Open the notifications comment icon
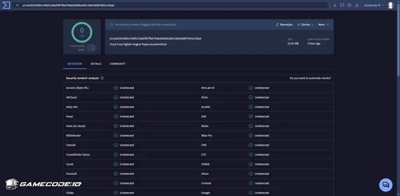Image resolution: width=400 pixels, height=196 pixels. (x=342, y=5)
